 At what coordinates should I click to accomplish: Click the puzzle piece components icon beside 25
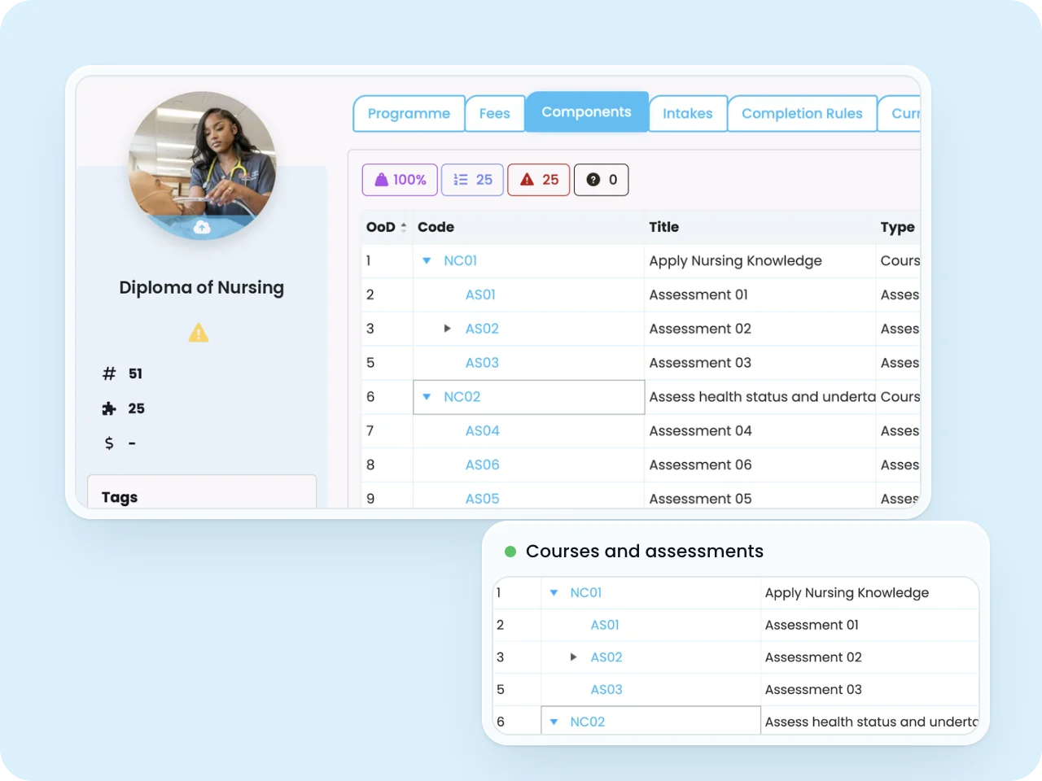(109, 408)
